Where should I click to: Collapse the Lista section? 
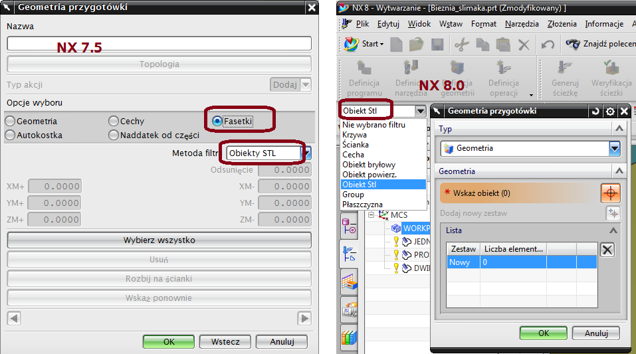pyautogui.click(x=613, y=230)
